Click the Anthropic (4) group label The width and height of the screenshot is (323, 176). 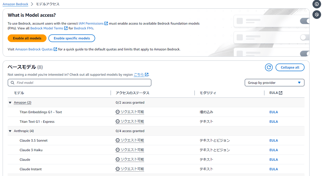click(x=24, y=131)
